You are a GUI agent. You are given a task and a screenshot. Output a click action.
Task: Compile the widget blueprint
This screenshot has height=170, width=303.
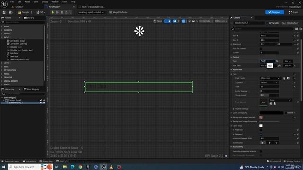point(23,12)
